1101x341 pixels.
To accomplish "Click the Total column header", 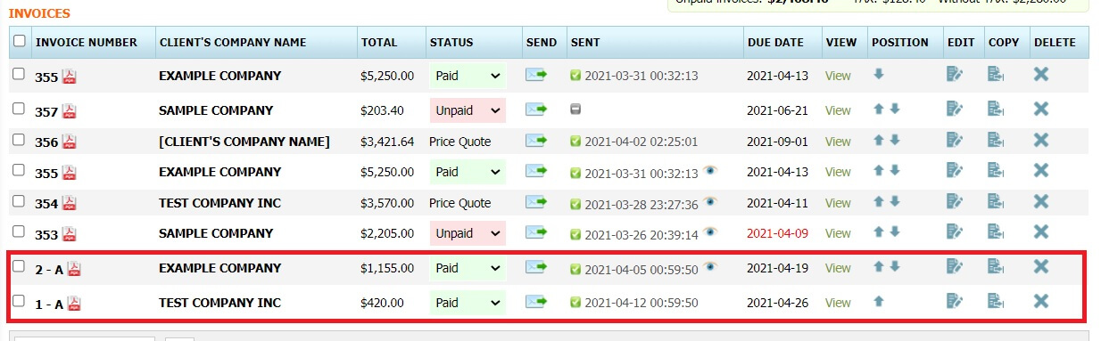I will point(378,42).
